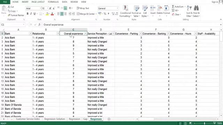Click the formula bar with Overall experience
The height and width of the screenshot is (125, 223).
coord(131,25)
